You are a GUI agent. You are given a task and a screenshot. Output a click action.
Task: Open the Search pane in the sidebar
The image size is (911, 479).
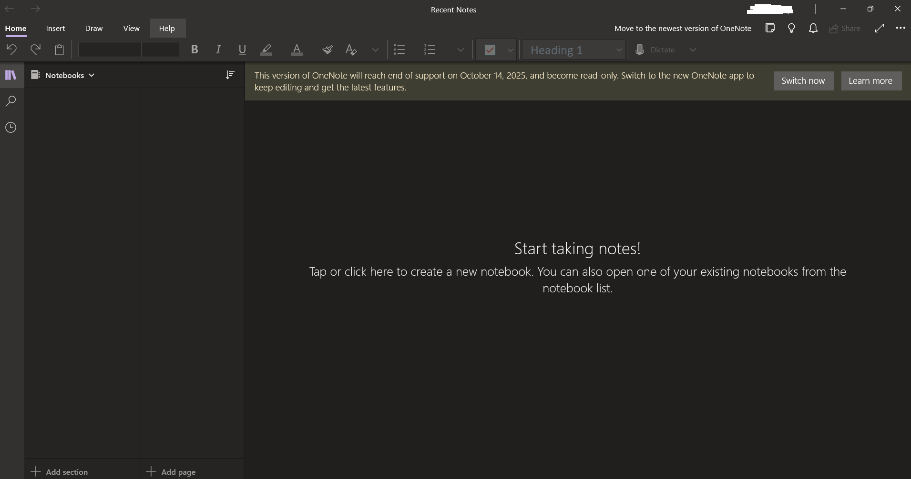11,101
